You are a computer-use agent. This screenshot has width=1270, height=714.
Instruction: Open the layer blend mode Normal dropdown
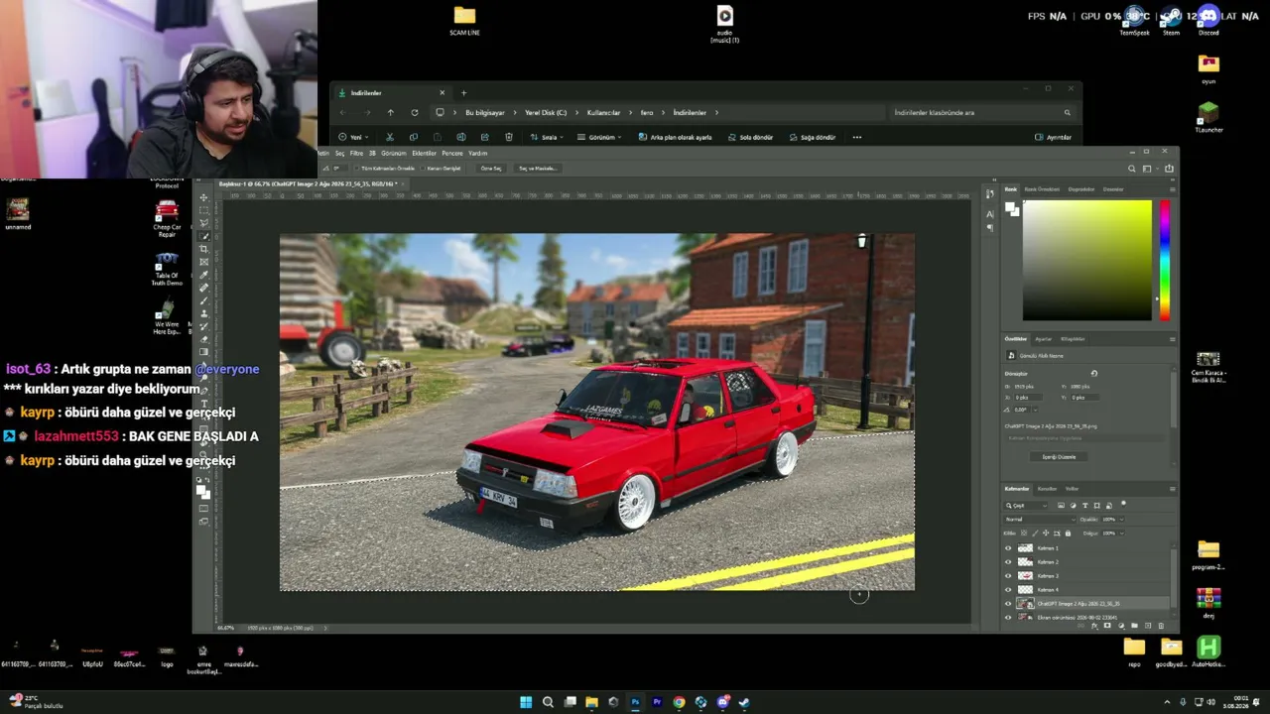coord(1040,520)
